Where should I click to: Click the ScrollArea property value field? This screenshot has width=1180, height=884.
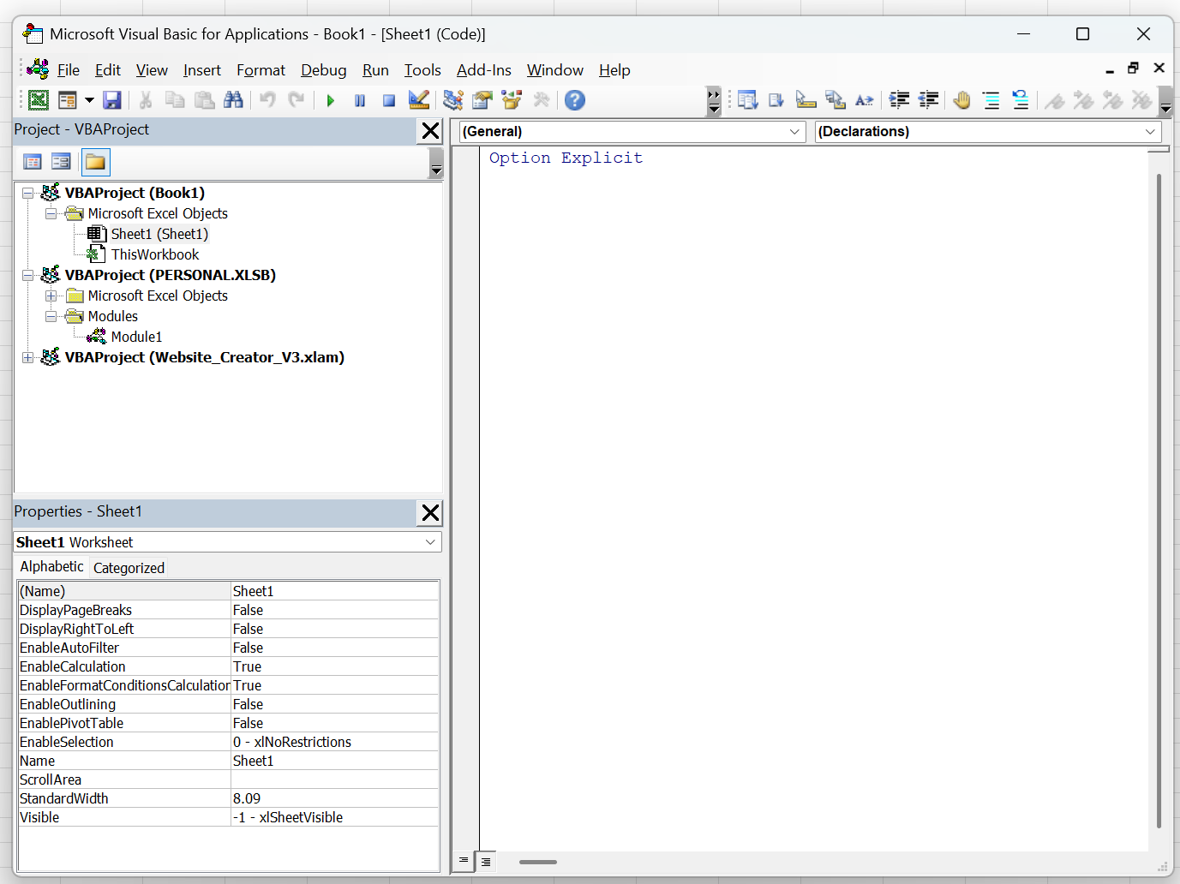(x=334, y=779)
